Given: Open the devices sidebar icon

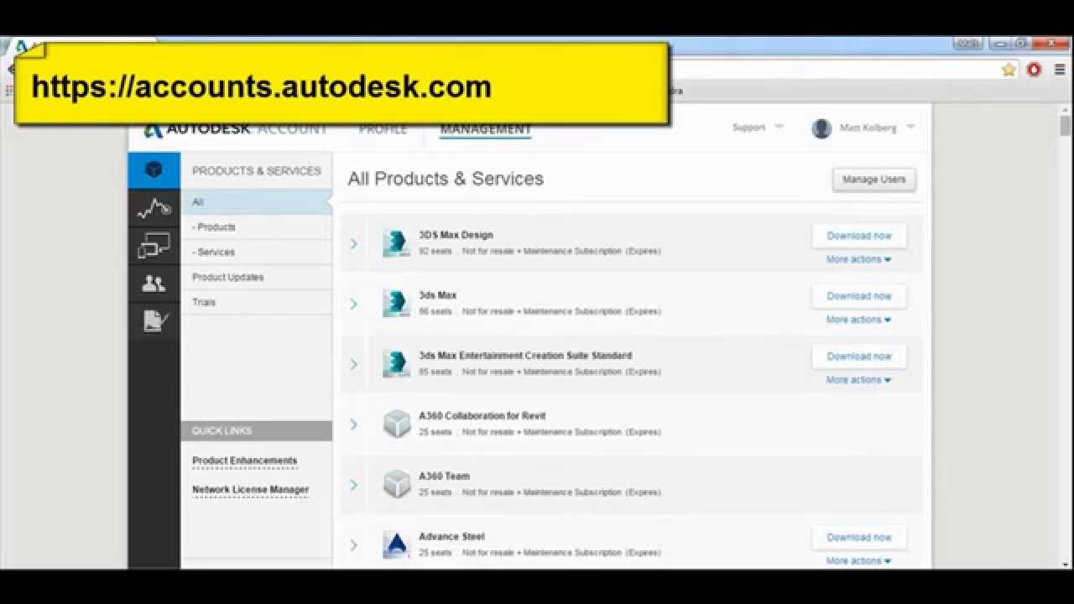Looking at the screenshot, I should coord(154,246).
